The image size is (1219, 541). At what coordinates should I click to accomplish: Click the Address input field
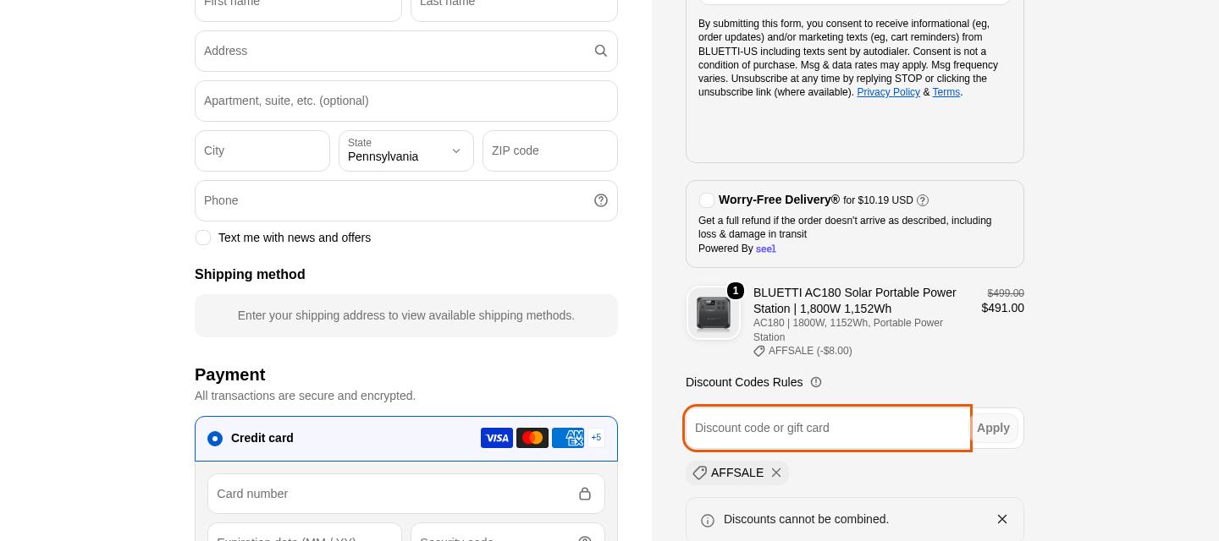(406, 52)
